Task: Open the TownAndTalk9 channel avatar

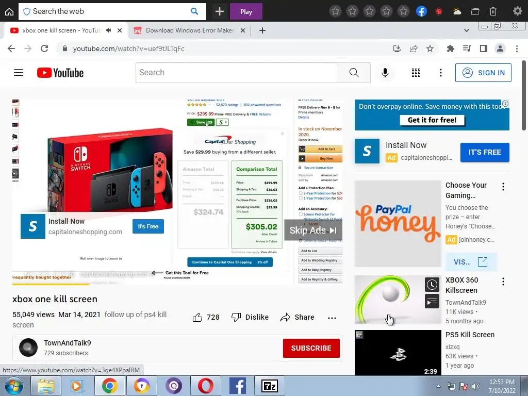Action: (x=28, y=348)
